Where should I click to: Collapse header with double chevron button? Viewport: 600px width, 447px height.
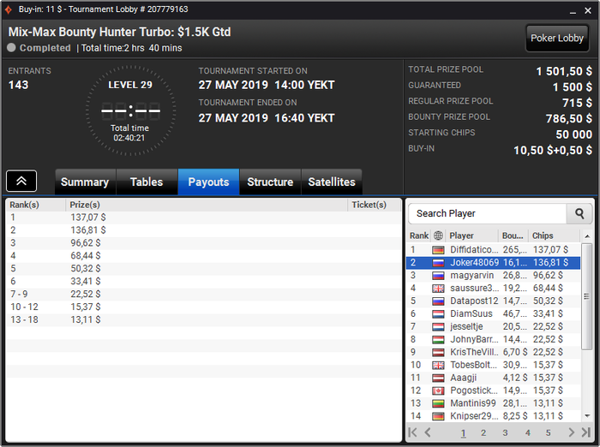[x=21, y=181]
